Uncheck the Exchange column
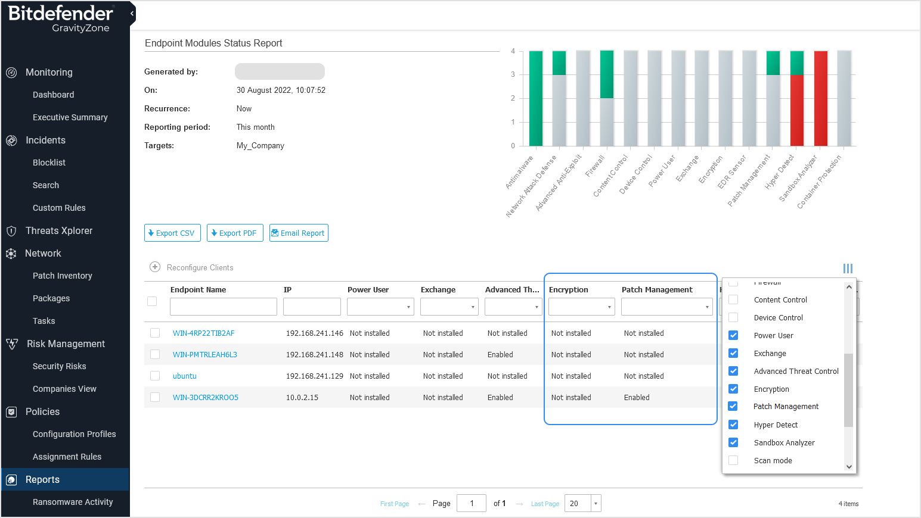921x518 pixels. pos(733,353)
